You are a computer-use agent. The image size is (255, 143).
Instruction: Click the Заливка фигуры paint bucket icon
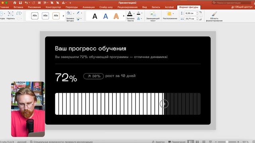69,13
